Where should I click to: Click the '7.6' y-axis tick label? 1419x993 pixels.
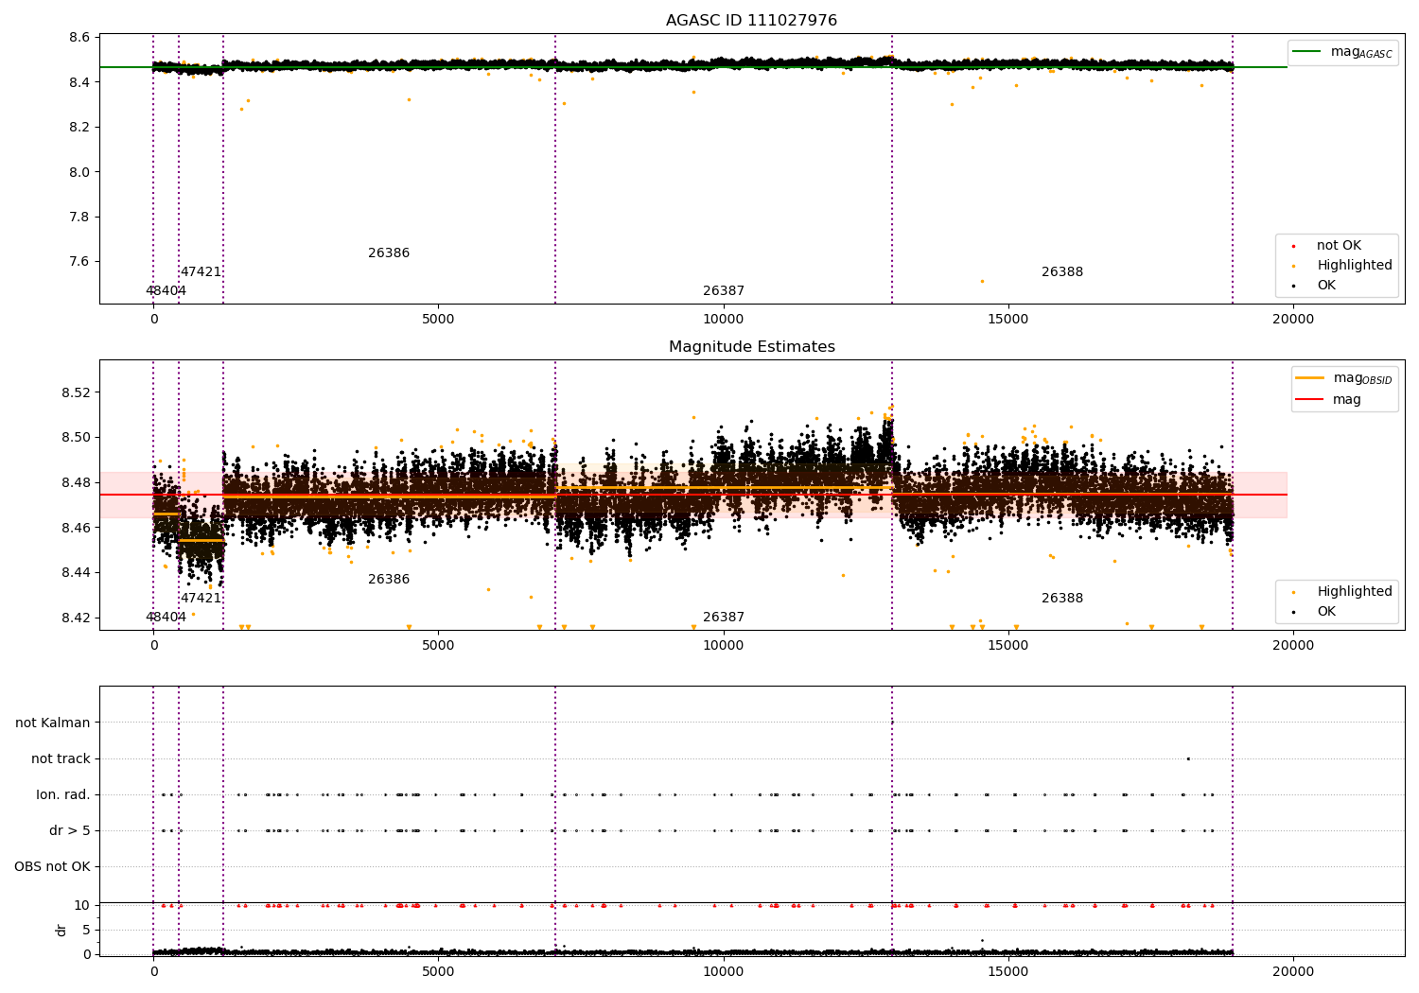tap(79, 262)
